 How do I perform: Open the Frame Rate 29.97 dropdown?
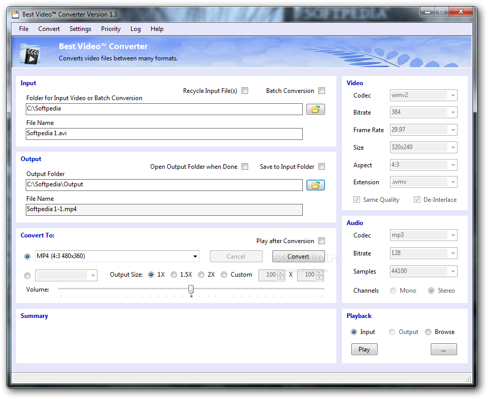click(424, 130)
